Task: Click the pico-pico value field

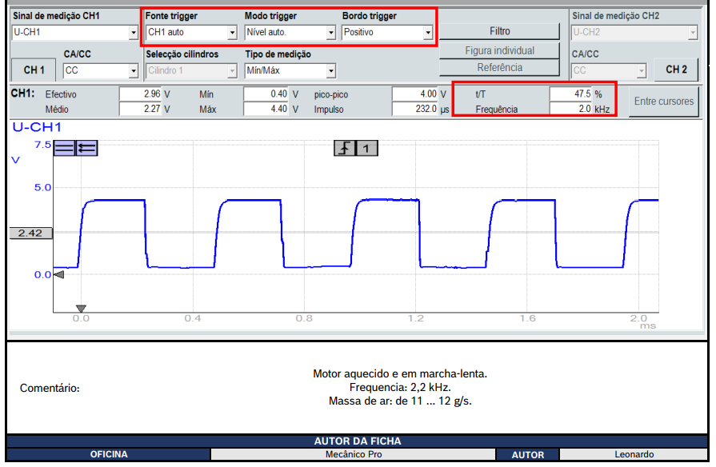Action: pyautogui.click(x=414, y=94)
